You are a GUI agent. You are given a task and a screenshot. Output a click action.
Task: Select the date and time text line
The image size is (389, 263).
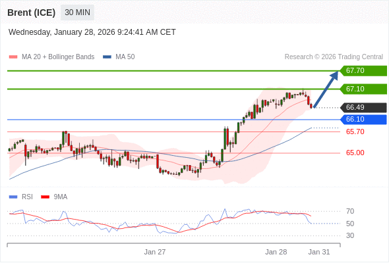click(x=92, y=32)
